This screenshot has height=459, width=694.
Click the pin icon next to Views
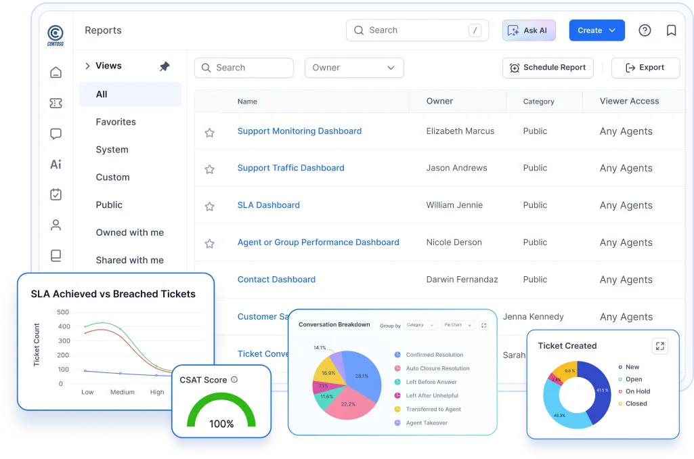(x=165, y=66)
